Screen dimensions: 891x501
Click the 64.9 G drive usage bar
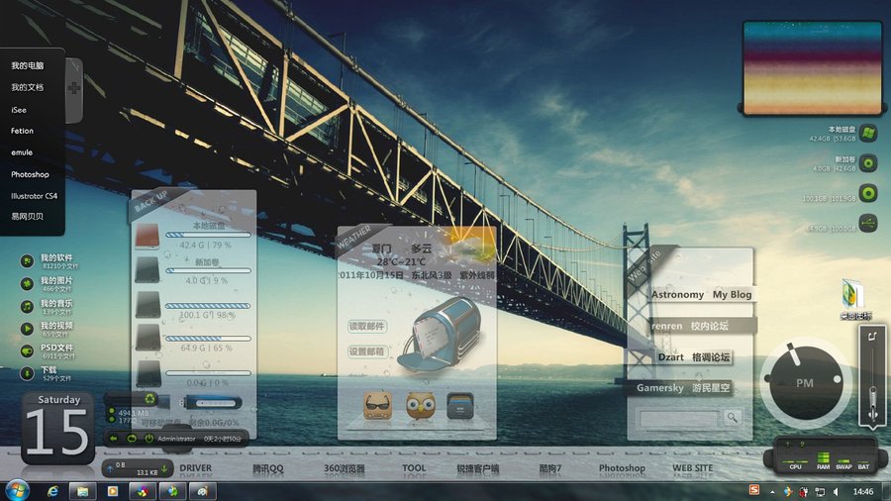point(208,339)
